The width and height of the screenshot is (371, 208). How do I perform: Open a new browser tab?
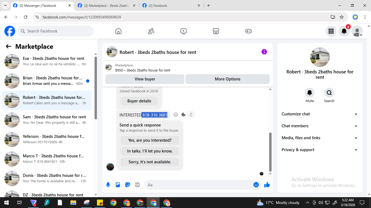coord(209,5)
